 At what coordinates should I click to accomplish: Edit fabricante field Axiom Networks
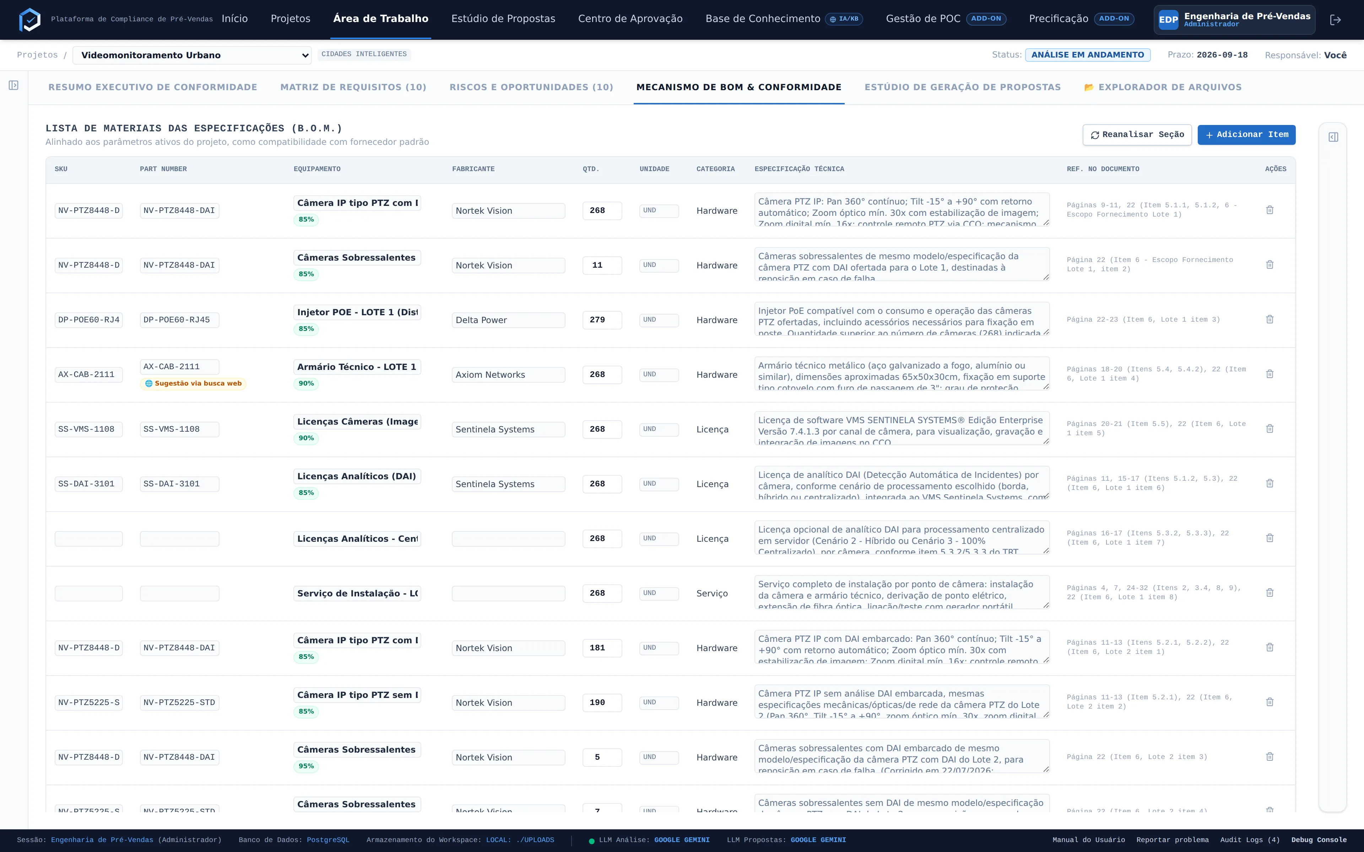(508, 375)
